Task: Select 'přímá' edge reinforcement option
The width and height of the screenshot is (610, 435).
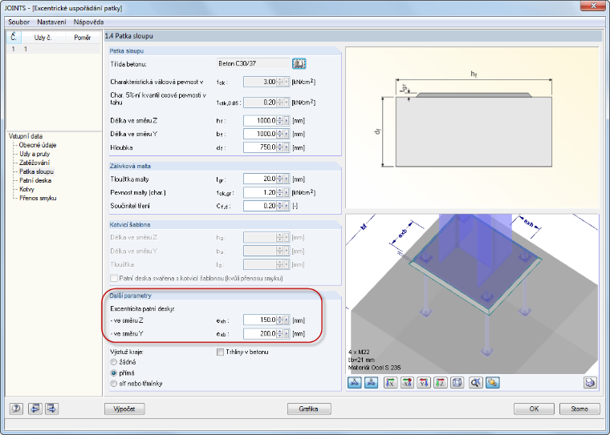Action: click(x=114, y=373)
